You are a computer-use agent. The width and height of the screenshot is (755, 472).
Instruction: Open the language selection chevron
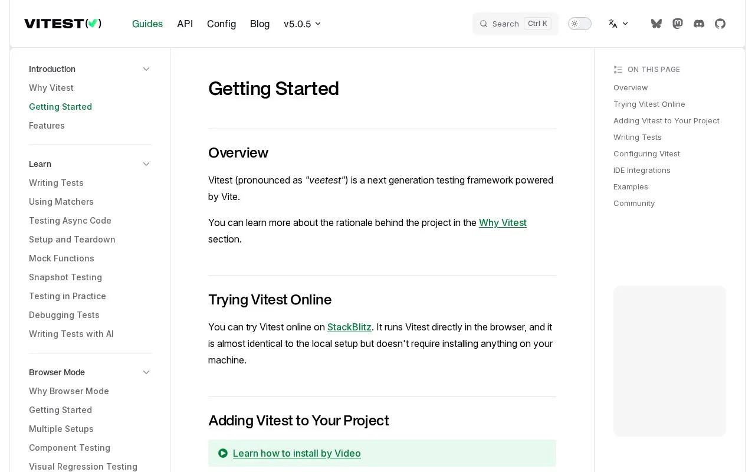pyautogui.click(x=625, y=24)
